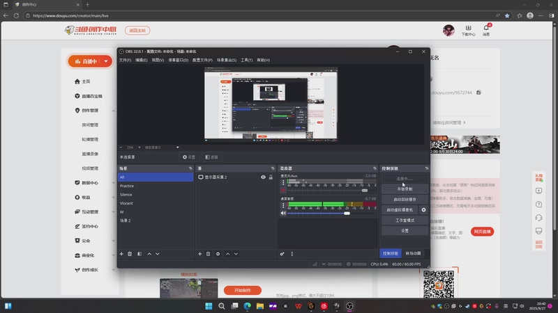Viewport: 558px width, 313px height.
Task: Reload the browser page
Action: coord(16,15)
